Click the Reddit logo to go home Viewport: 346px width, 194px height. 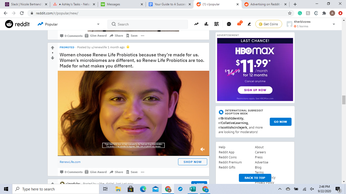[x=17, y=24]
